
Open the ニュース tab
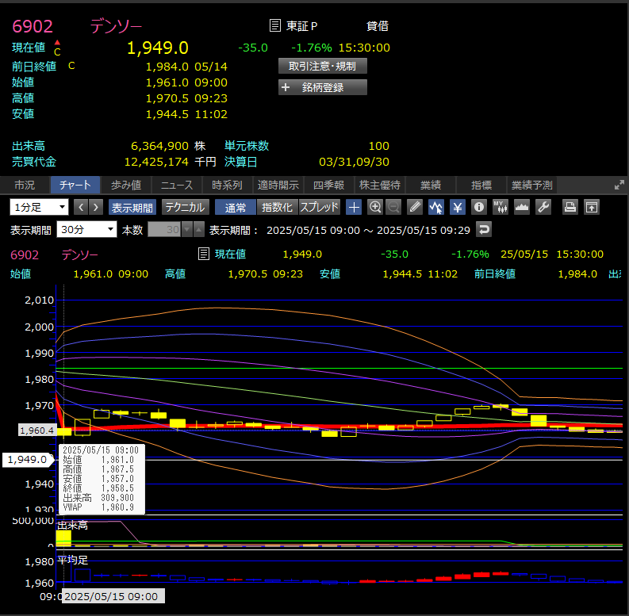(177, 185)
